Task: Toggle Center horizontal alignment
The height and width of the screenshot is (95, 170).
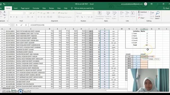Action: (41, 17)
